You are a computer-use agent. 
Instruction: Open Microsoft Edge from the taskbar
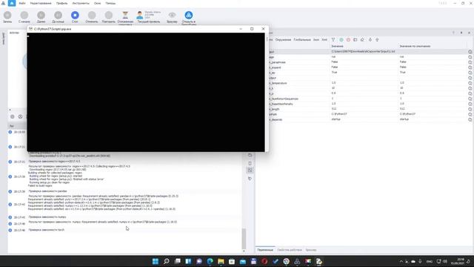210,261
